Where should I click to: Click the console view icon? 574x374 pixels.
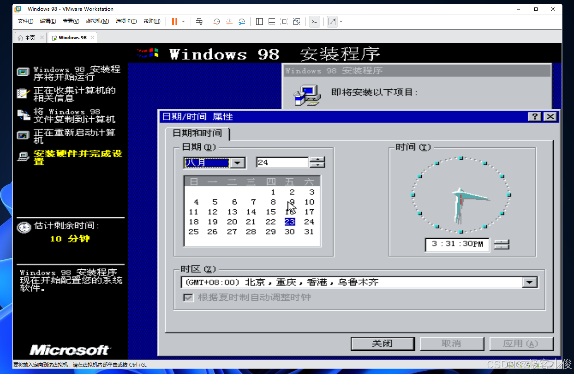pos(315,22)
